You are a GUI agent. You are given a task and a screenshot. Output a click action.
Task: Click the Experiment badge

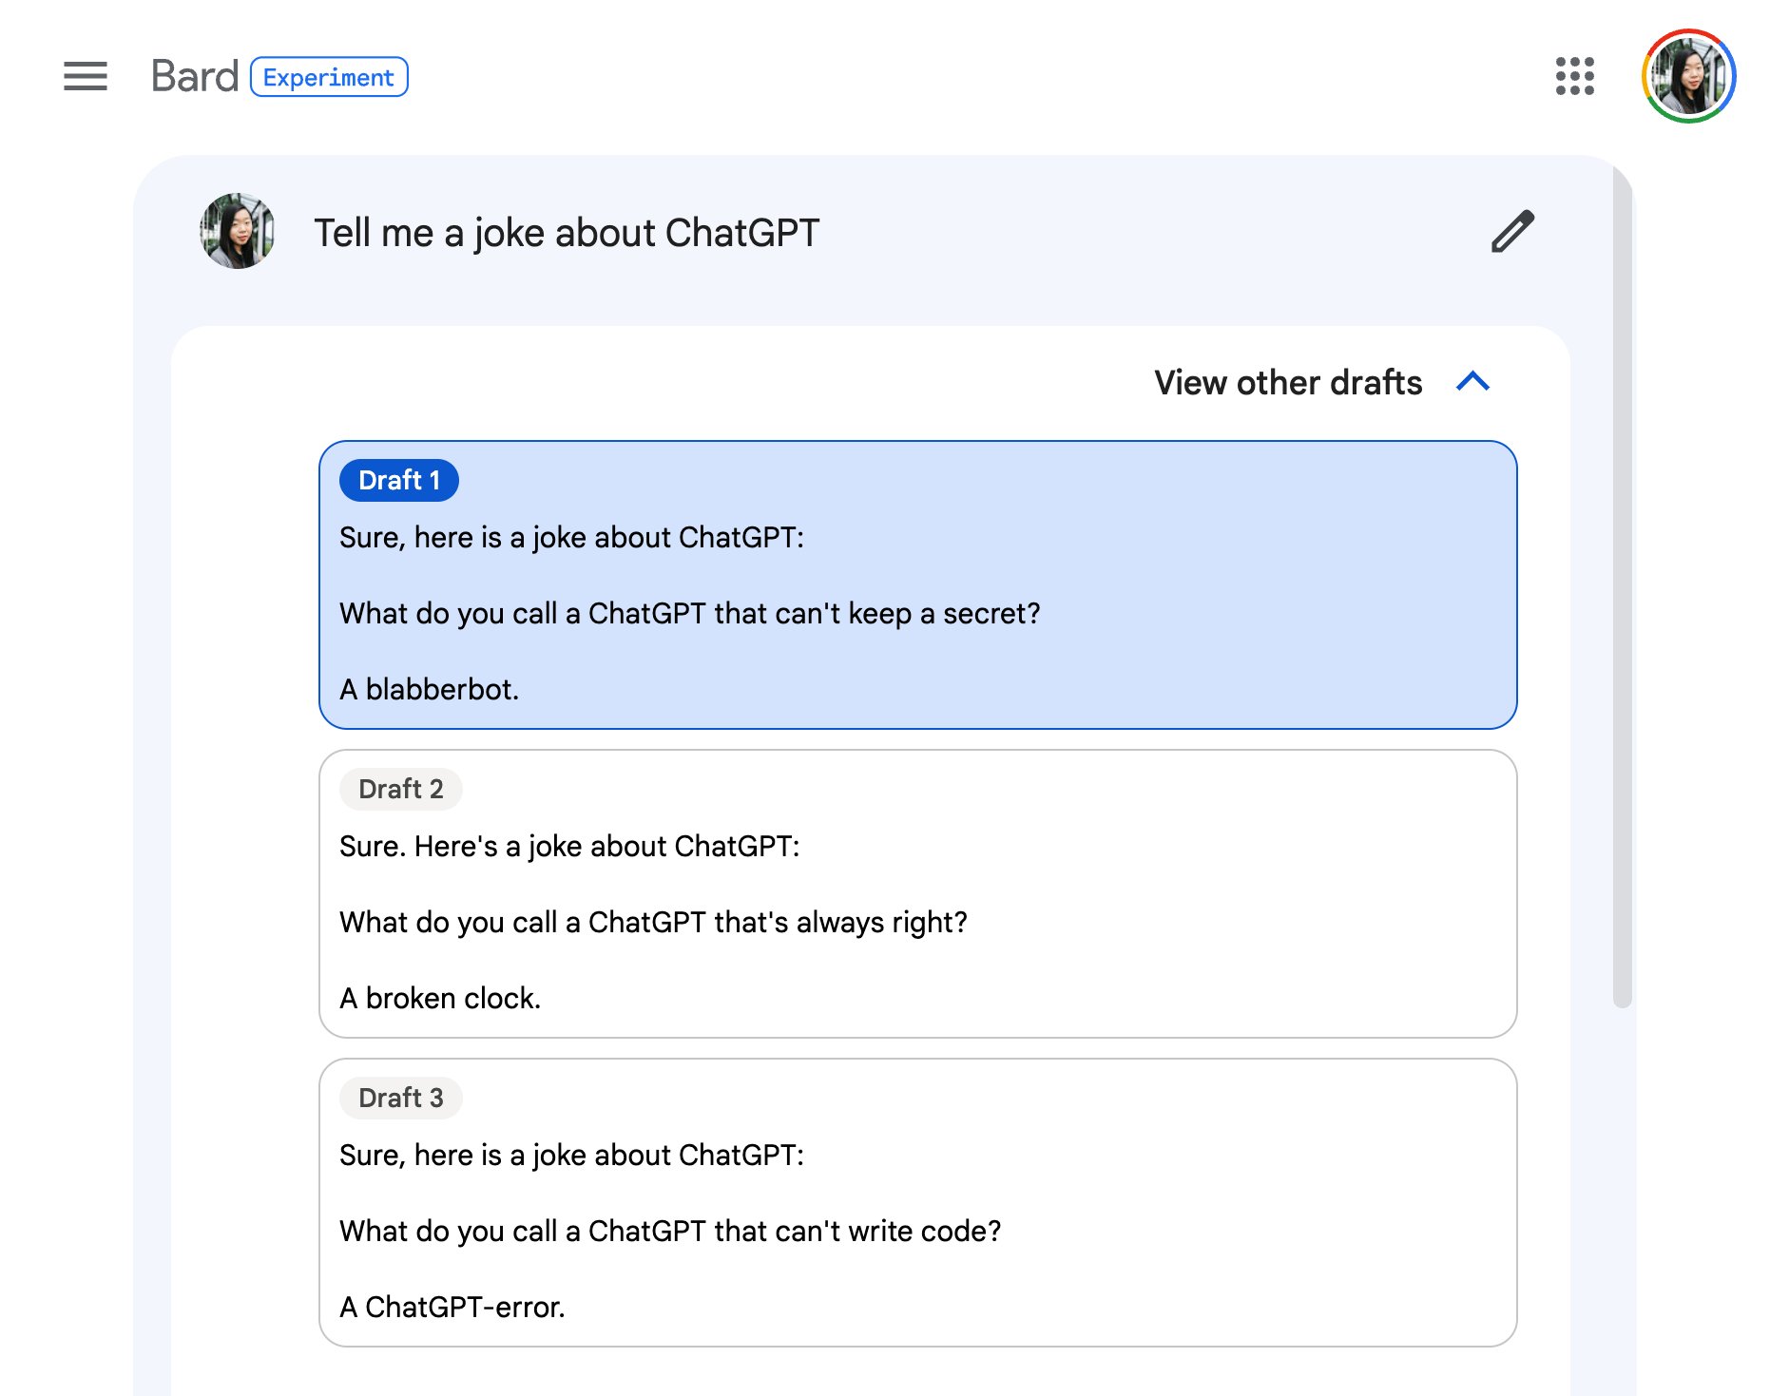point(329,77)
